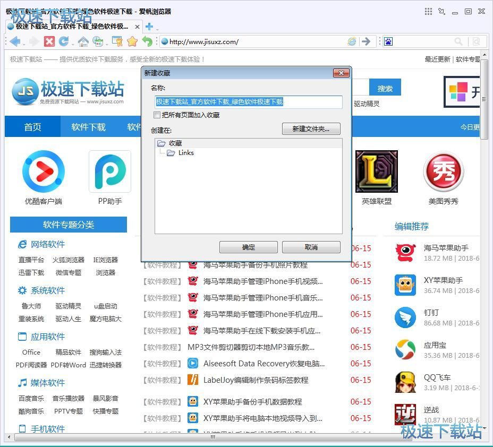Screen dimensions: 493x447
Task: Click the horizontal page scrollbar thumb
Action: click(213, 437)
